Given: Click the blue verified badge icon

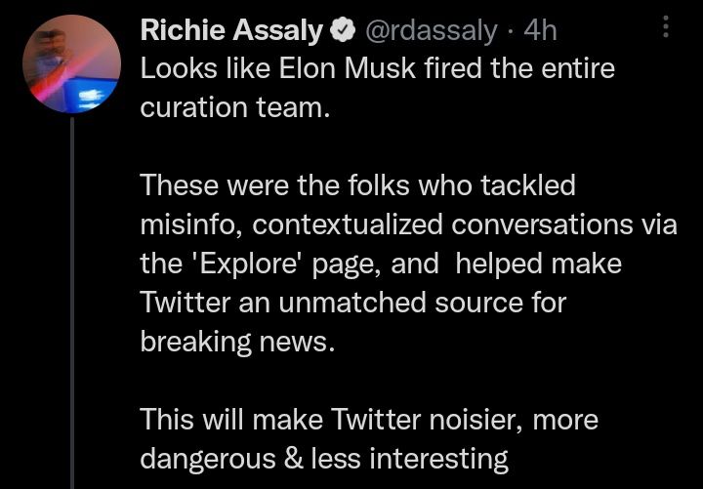Looking at the screenshot, I should point(342,31).
